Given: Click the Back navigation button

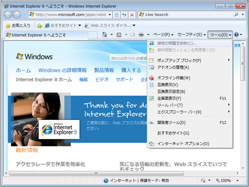Looking at the screenshot, I should tap(8, 15).
